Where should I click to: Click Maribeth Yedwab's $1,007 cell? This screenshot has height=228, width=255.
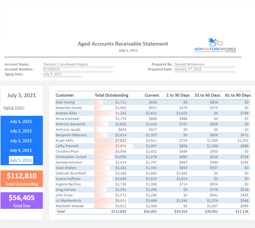coord(212,206)
